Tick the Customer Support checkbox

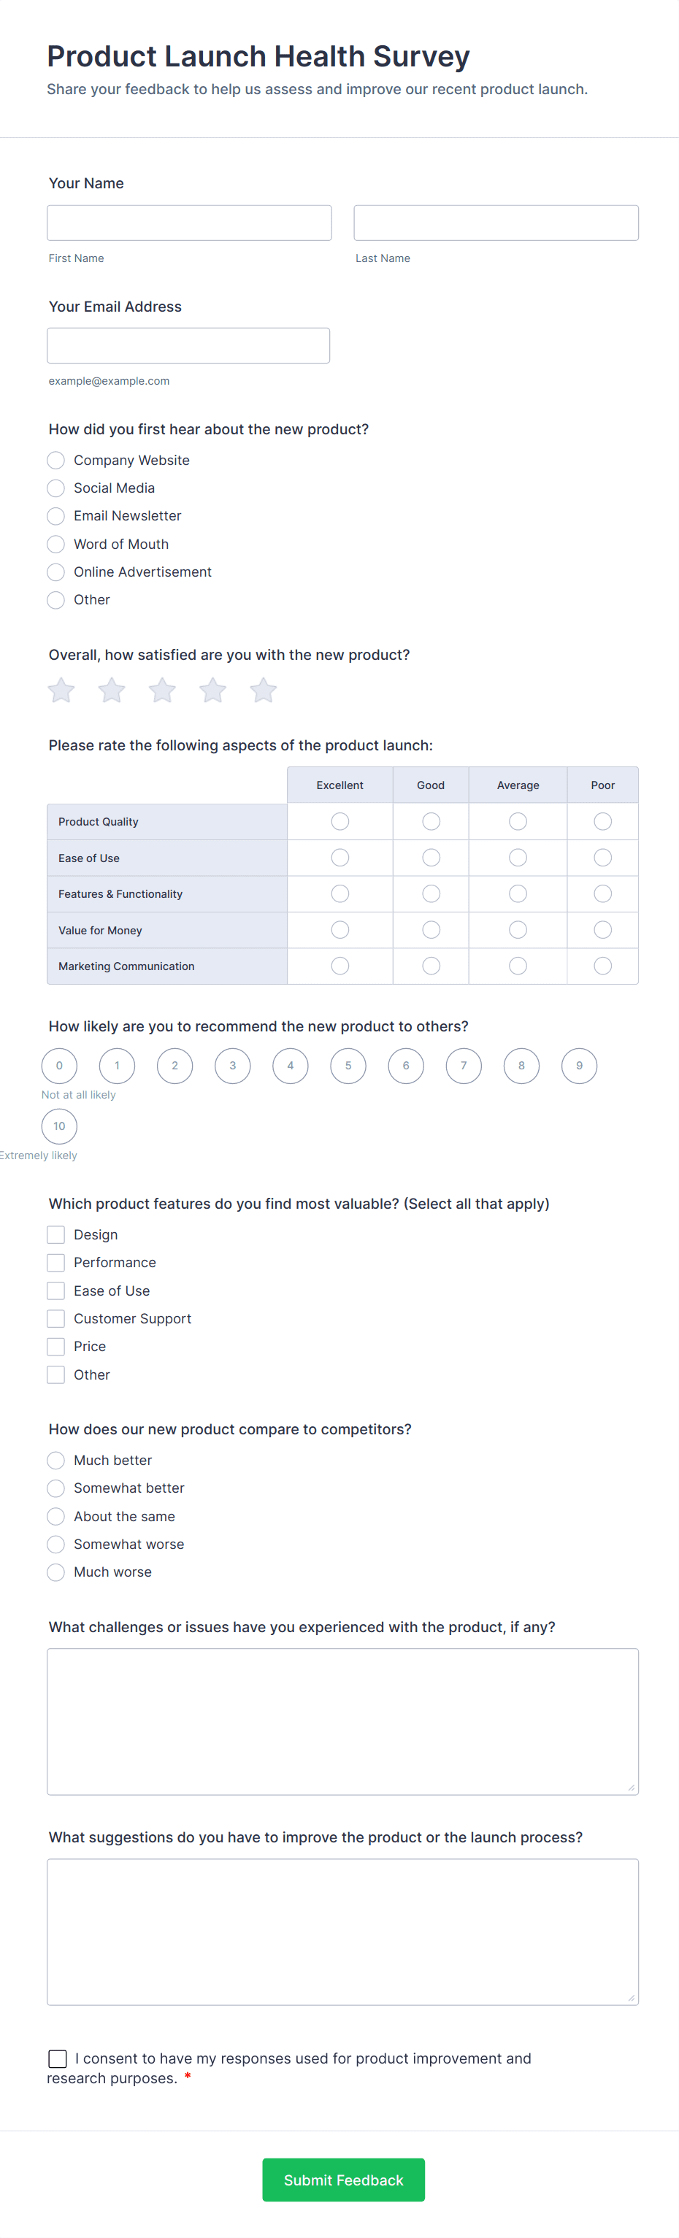point(55,1319)
